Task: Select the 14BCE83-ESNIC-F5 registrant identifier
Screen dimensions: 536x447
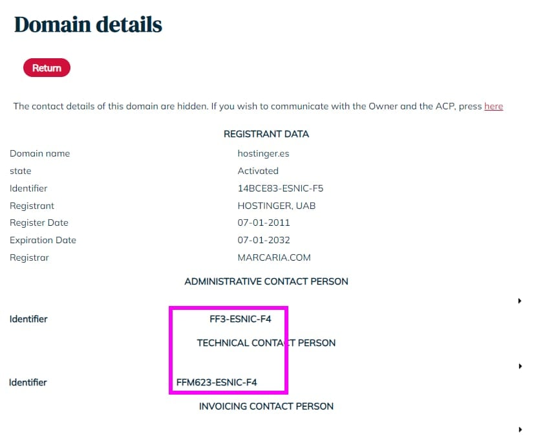Action: click(281, 188)
